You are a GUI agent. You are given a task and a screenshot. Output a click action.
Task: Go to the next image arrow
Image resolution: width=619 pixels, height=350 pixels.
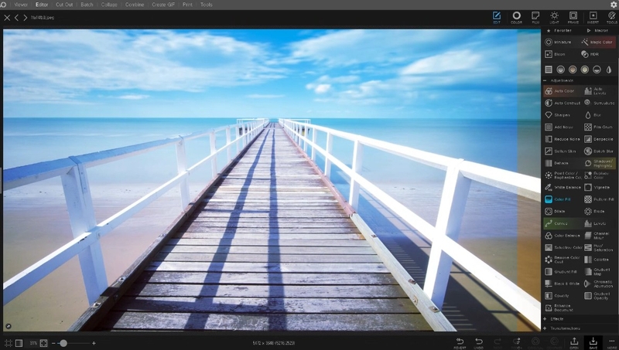26,17
